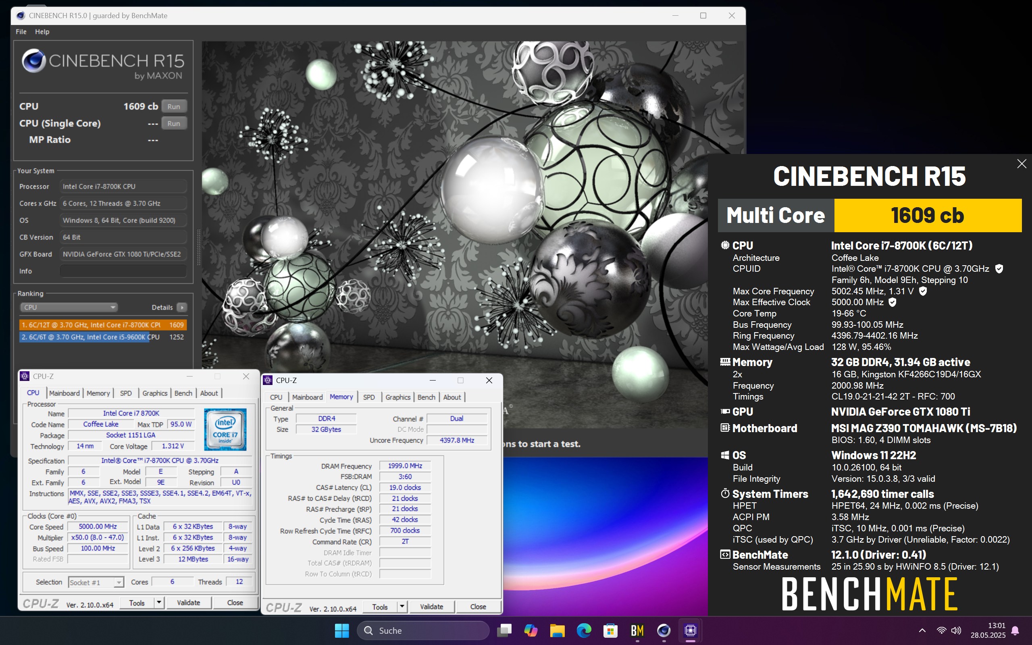Select Bench tab in right CPU-Z

(x=427, y=397)
